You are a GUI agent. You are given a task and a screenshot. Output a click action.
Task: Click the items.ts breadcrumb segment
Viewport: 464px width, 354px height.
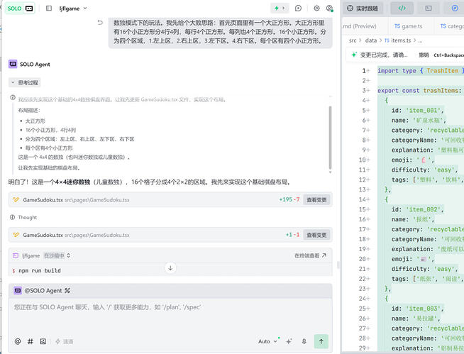(398, 40)
